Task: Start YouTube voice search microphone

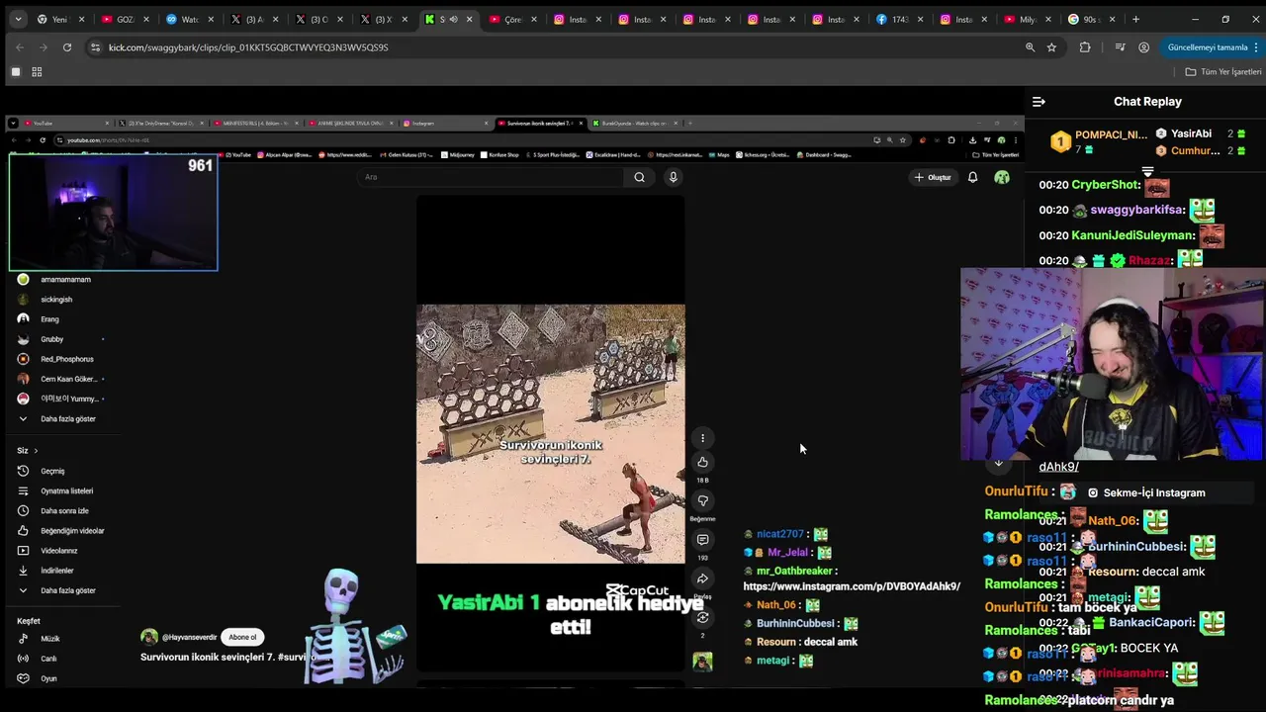Action: (673, 177)
